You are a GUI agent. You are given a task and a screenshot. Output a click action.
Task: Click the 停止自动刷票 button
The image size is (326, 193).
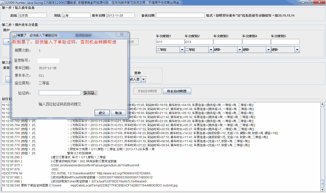click(x=177, y=91)
